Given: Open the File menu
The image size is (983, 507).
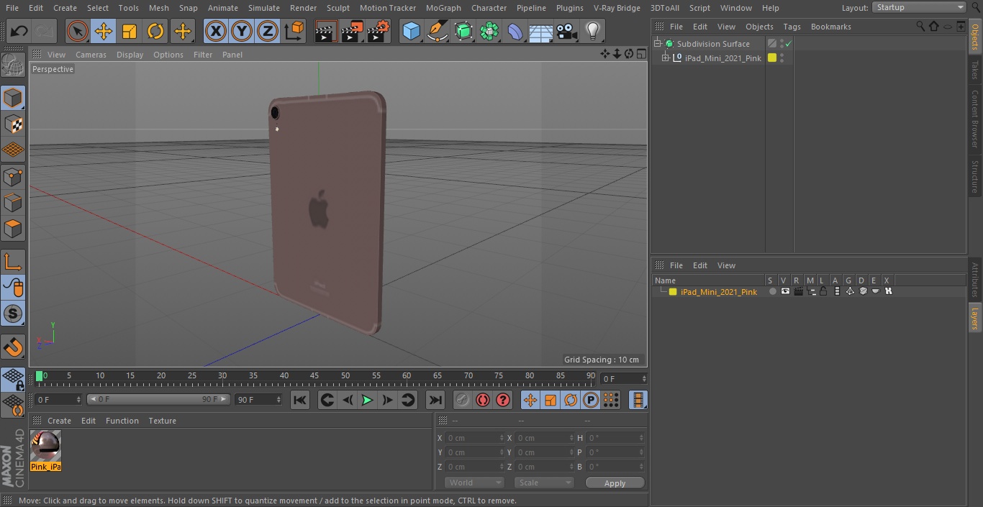Looking at the screenshot, I should pyautogui.click(x=12, y=8).
